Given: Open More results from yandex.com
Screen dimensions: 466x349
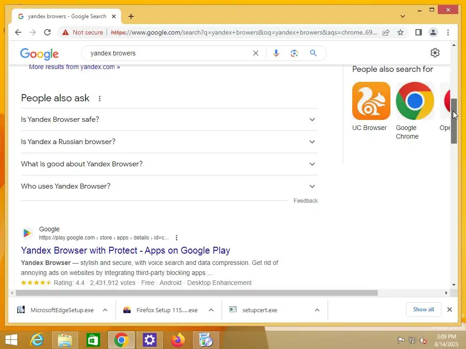Looking at the screenshot, I should click(75, 67).
